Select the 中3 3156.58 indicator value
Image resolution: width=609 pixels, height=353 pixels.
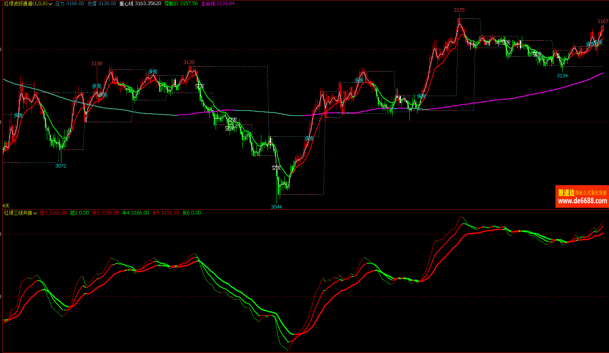tap(105, 213)
